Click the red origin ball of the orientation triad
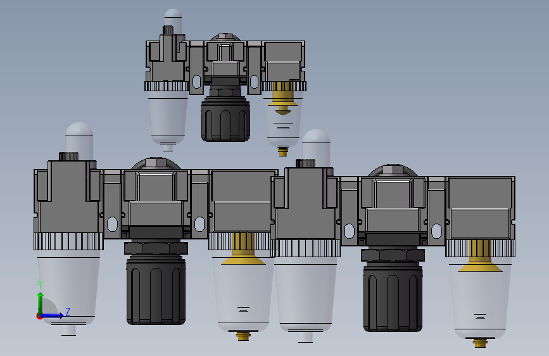This screenshot has width=549, height=356. click(39, 316)
